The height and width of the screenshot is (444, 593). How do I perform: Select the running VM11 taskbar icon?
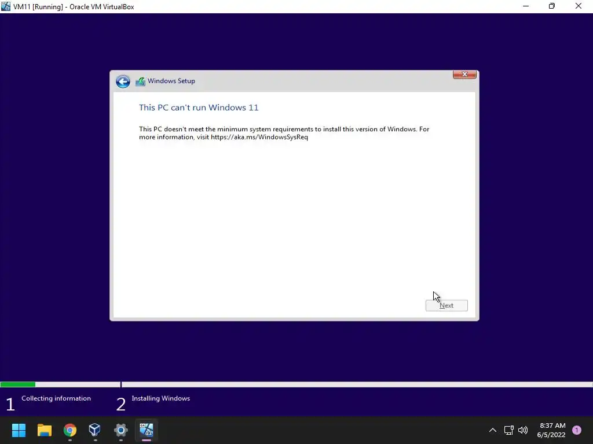pos(147,430)
